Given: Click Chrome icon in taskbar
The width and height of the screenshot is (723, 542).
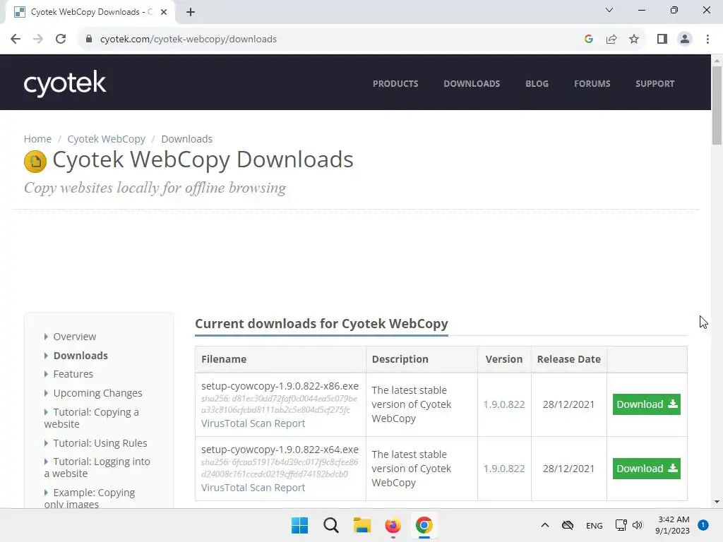Looking at the screenshot, I should (424, 525).
